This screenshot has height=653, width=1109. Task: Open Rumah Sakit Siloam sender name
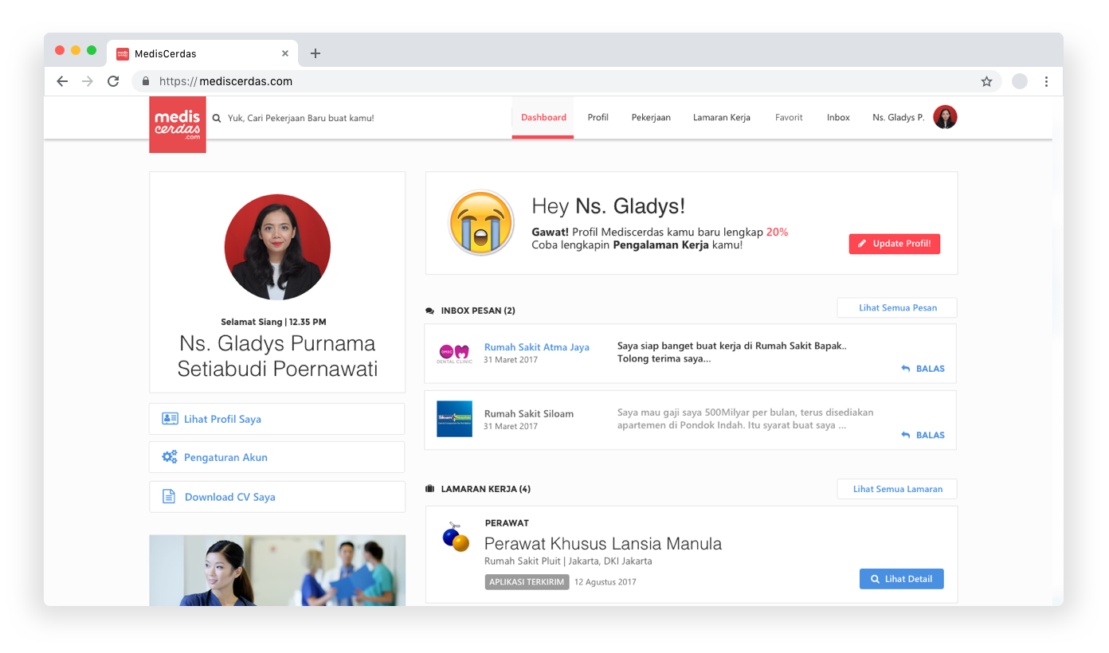click(x=529, y=413)
